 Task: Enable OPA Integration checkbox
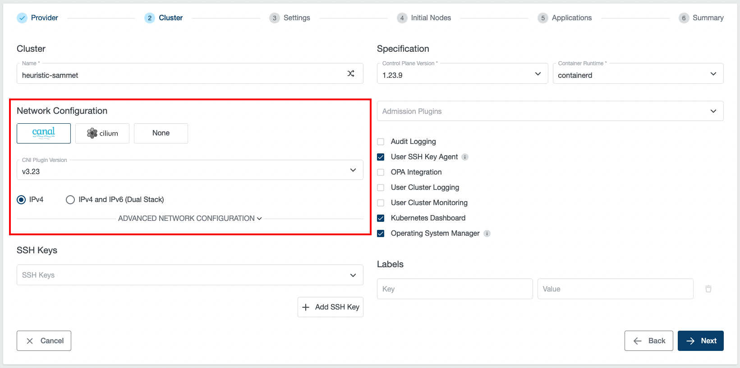click(x=381, y=172)
